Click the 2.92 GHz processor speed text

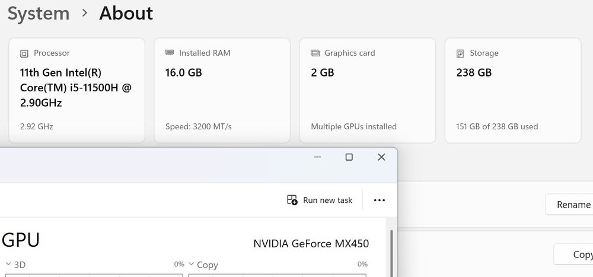point(37,126)
